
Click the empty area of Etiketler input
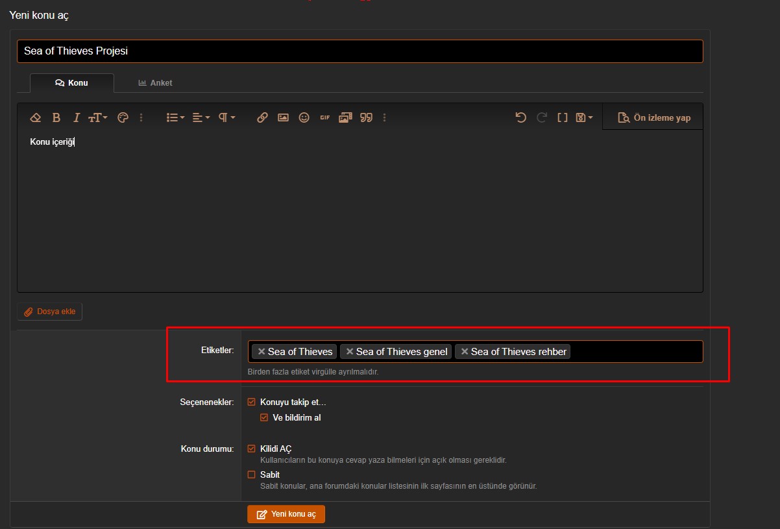point(636,351)
